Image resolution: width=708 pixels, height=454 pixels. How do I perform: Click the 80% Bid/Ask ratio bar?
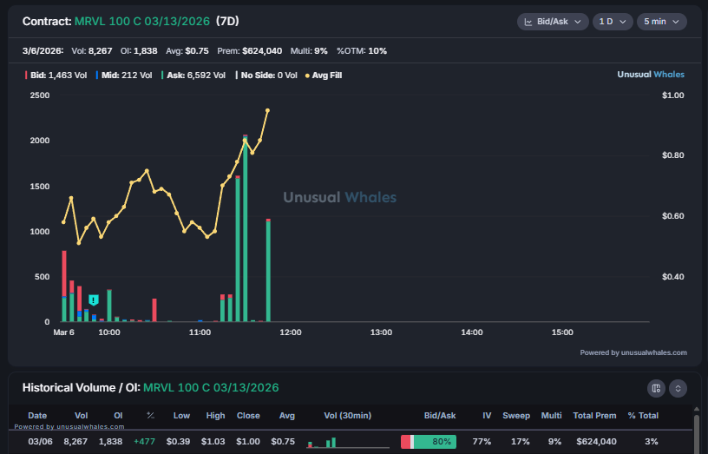click(428, 442)
